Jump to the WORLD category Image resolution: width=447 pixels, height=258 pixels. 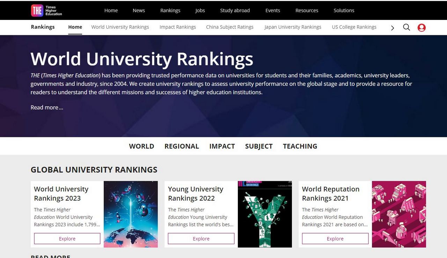[141, 146]
